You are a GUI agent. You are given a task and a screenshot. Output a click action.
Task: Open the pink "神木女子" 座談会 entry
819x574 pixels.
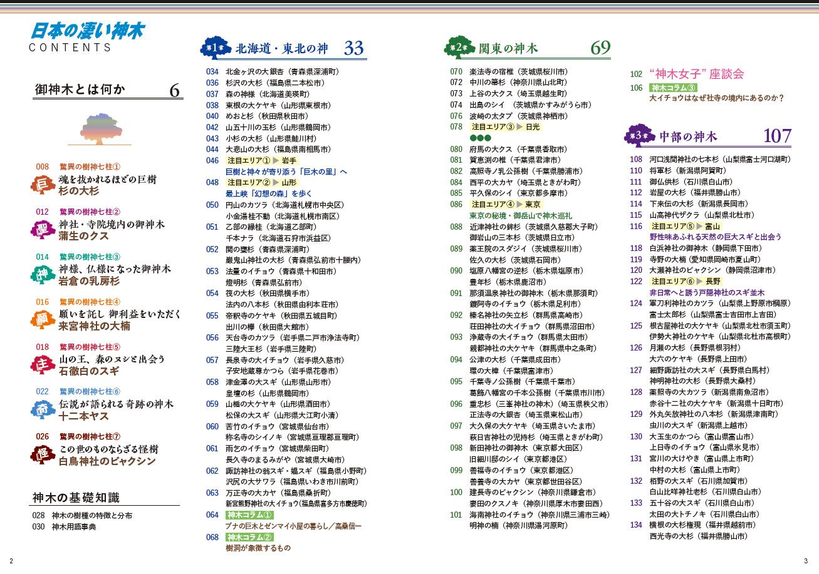pyautogui.click(x=696, y=74)
